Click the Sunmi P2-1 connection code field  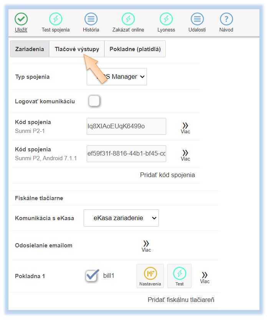pos(126,126)
